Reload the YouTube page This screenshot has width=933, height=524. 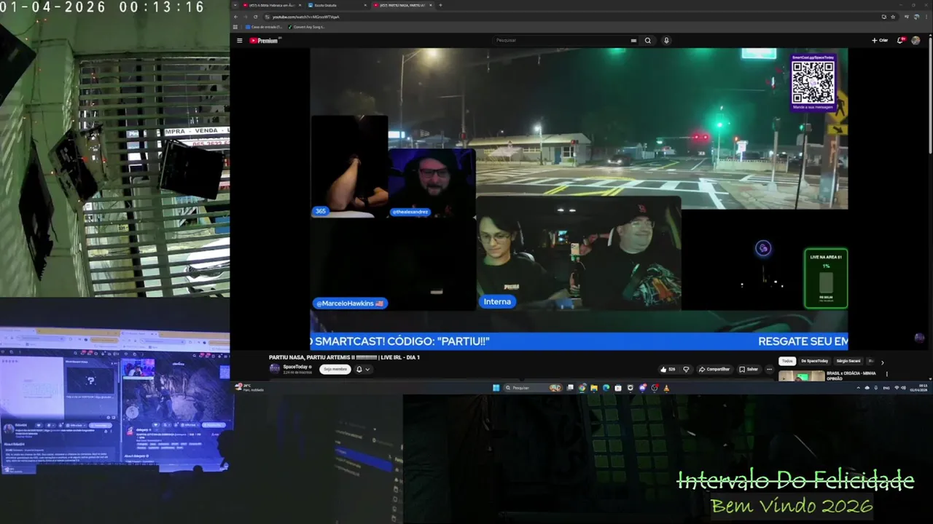pos(255,17)
